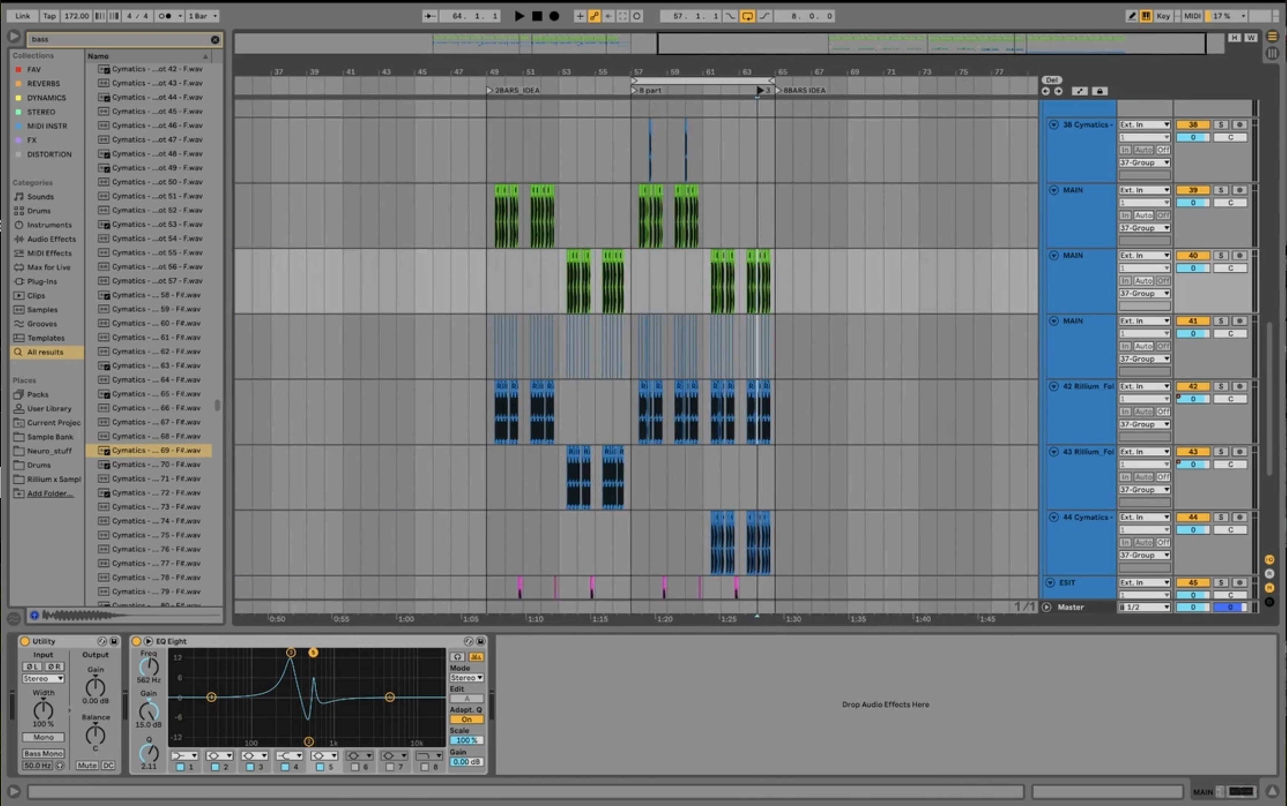Fold the 38 Cymatics track
The height and width of the screenshot is (806, 1287).
[1054, 125]
